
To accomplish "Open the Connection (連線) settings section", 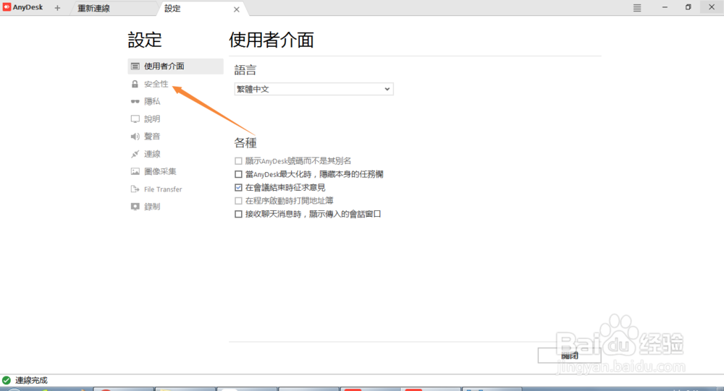I will coord(152,154).
